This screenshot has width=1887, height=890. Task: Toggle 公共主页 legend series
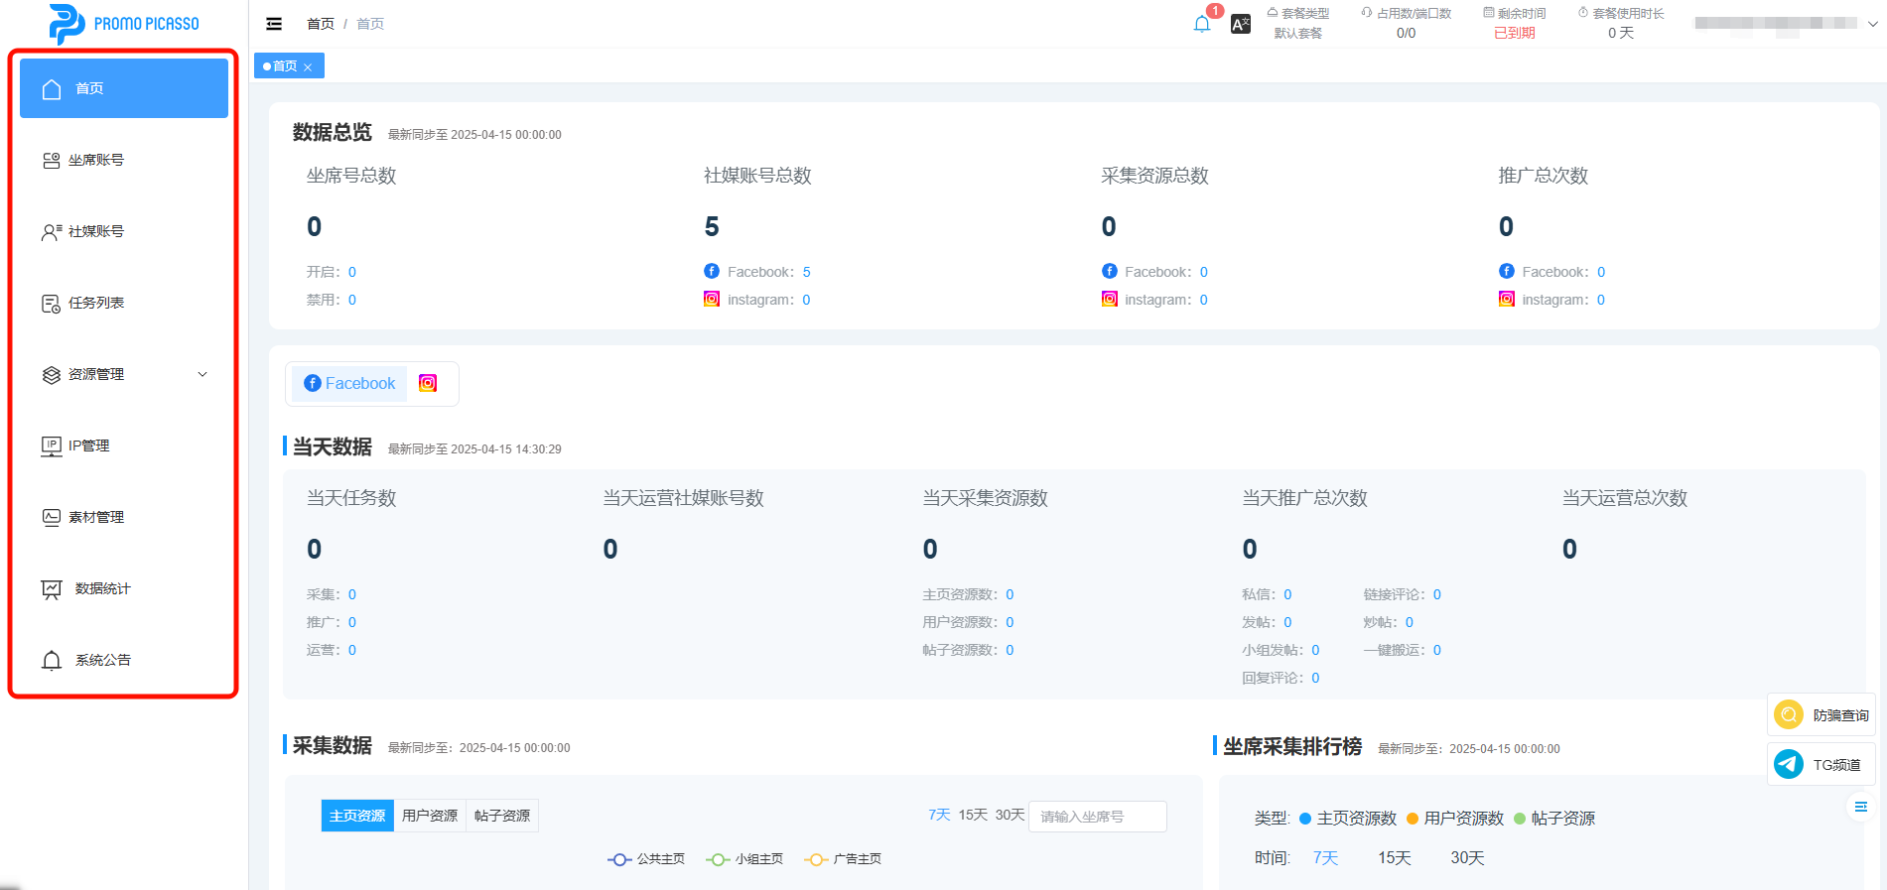point(646,859)
